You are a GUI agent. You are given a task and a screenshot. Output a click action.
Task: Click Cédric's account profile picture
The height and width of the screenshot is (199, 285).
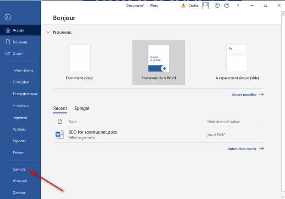[205, 5]
